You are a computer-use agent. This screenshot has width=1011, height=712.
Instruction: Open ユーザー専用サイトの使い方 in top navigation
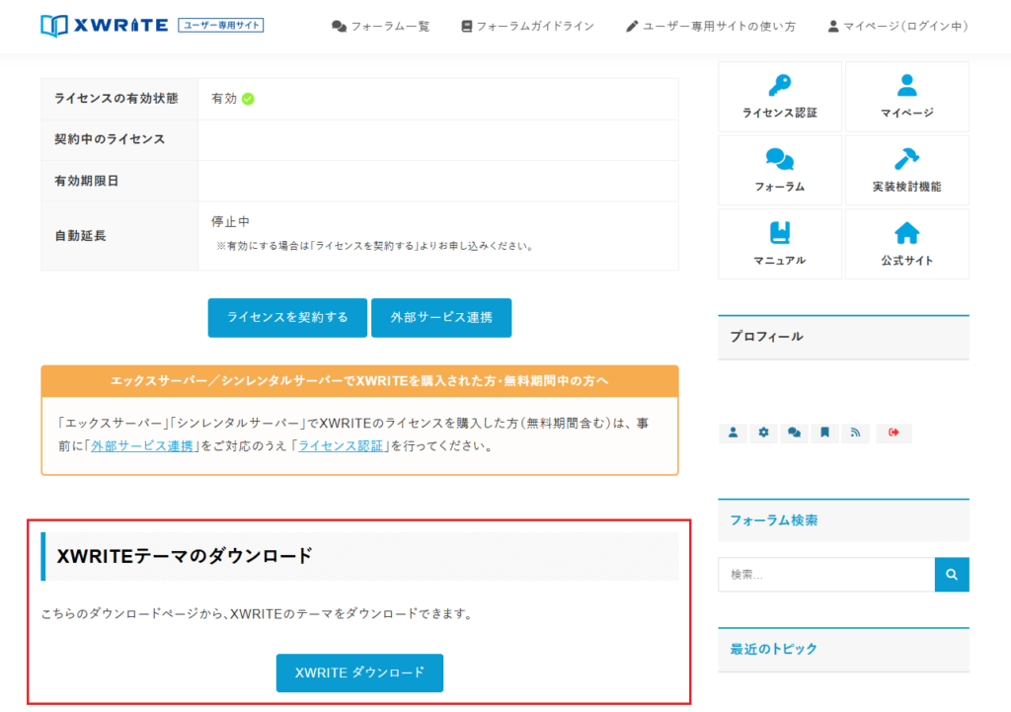711,26
